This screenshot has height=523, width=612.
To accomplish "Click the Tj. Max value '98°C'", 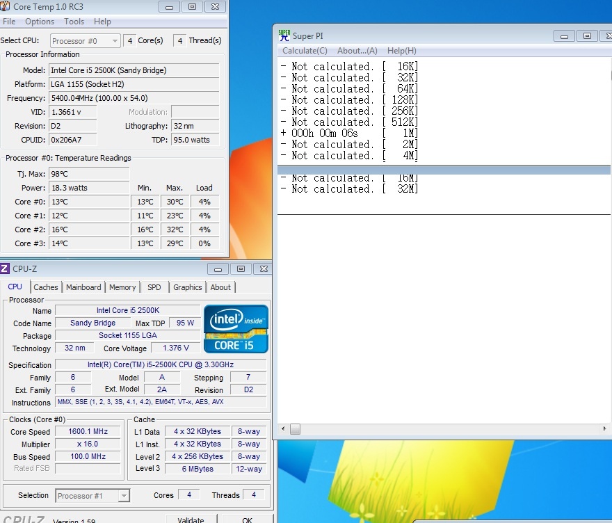I will 89,174.
